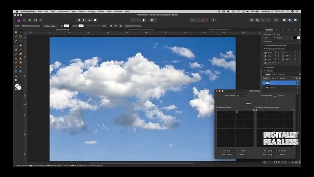
Task: Toggle the Snapping magnet icon
Action: [204, 20]
